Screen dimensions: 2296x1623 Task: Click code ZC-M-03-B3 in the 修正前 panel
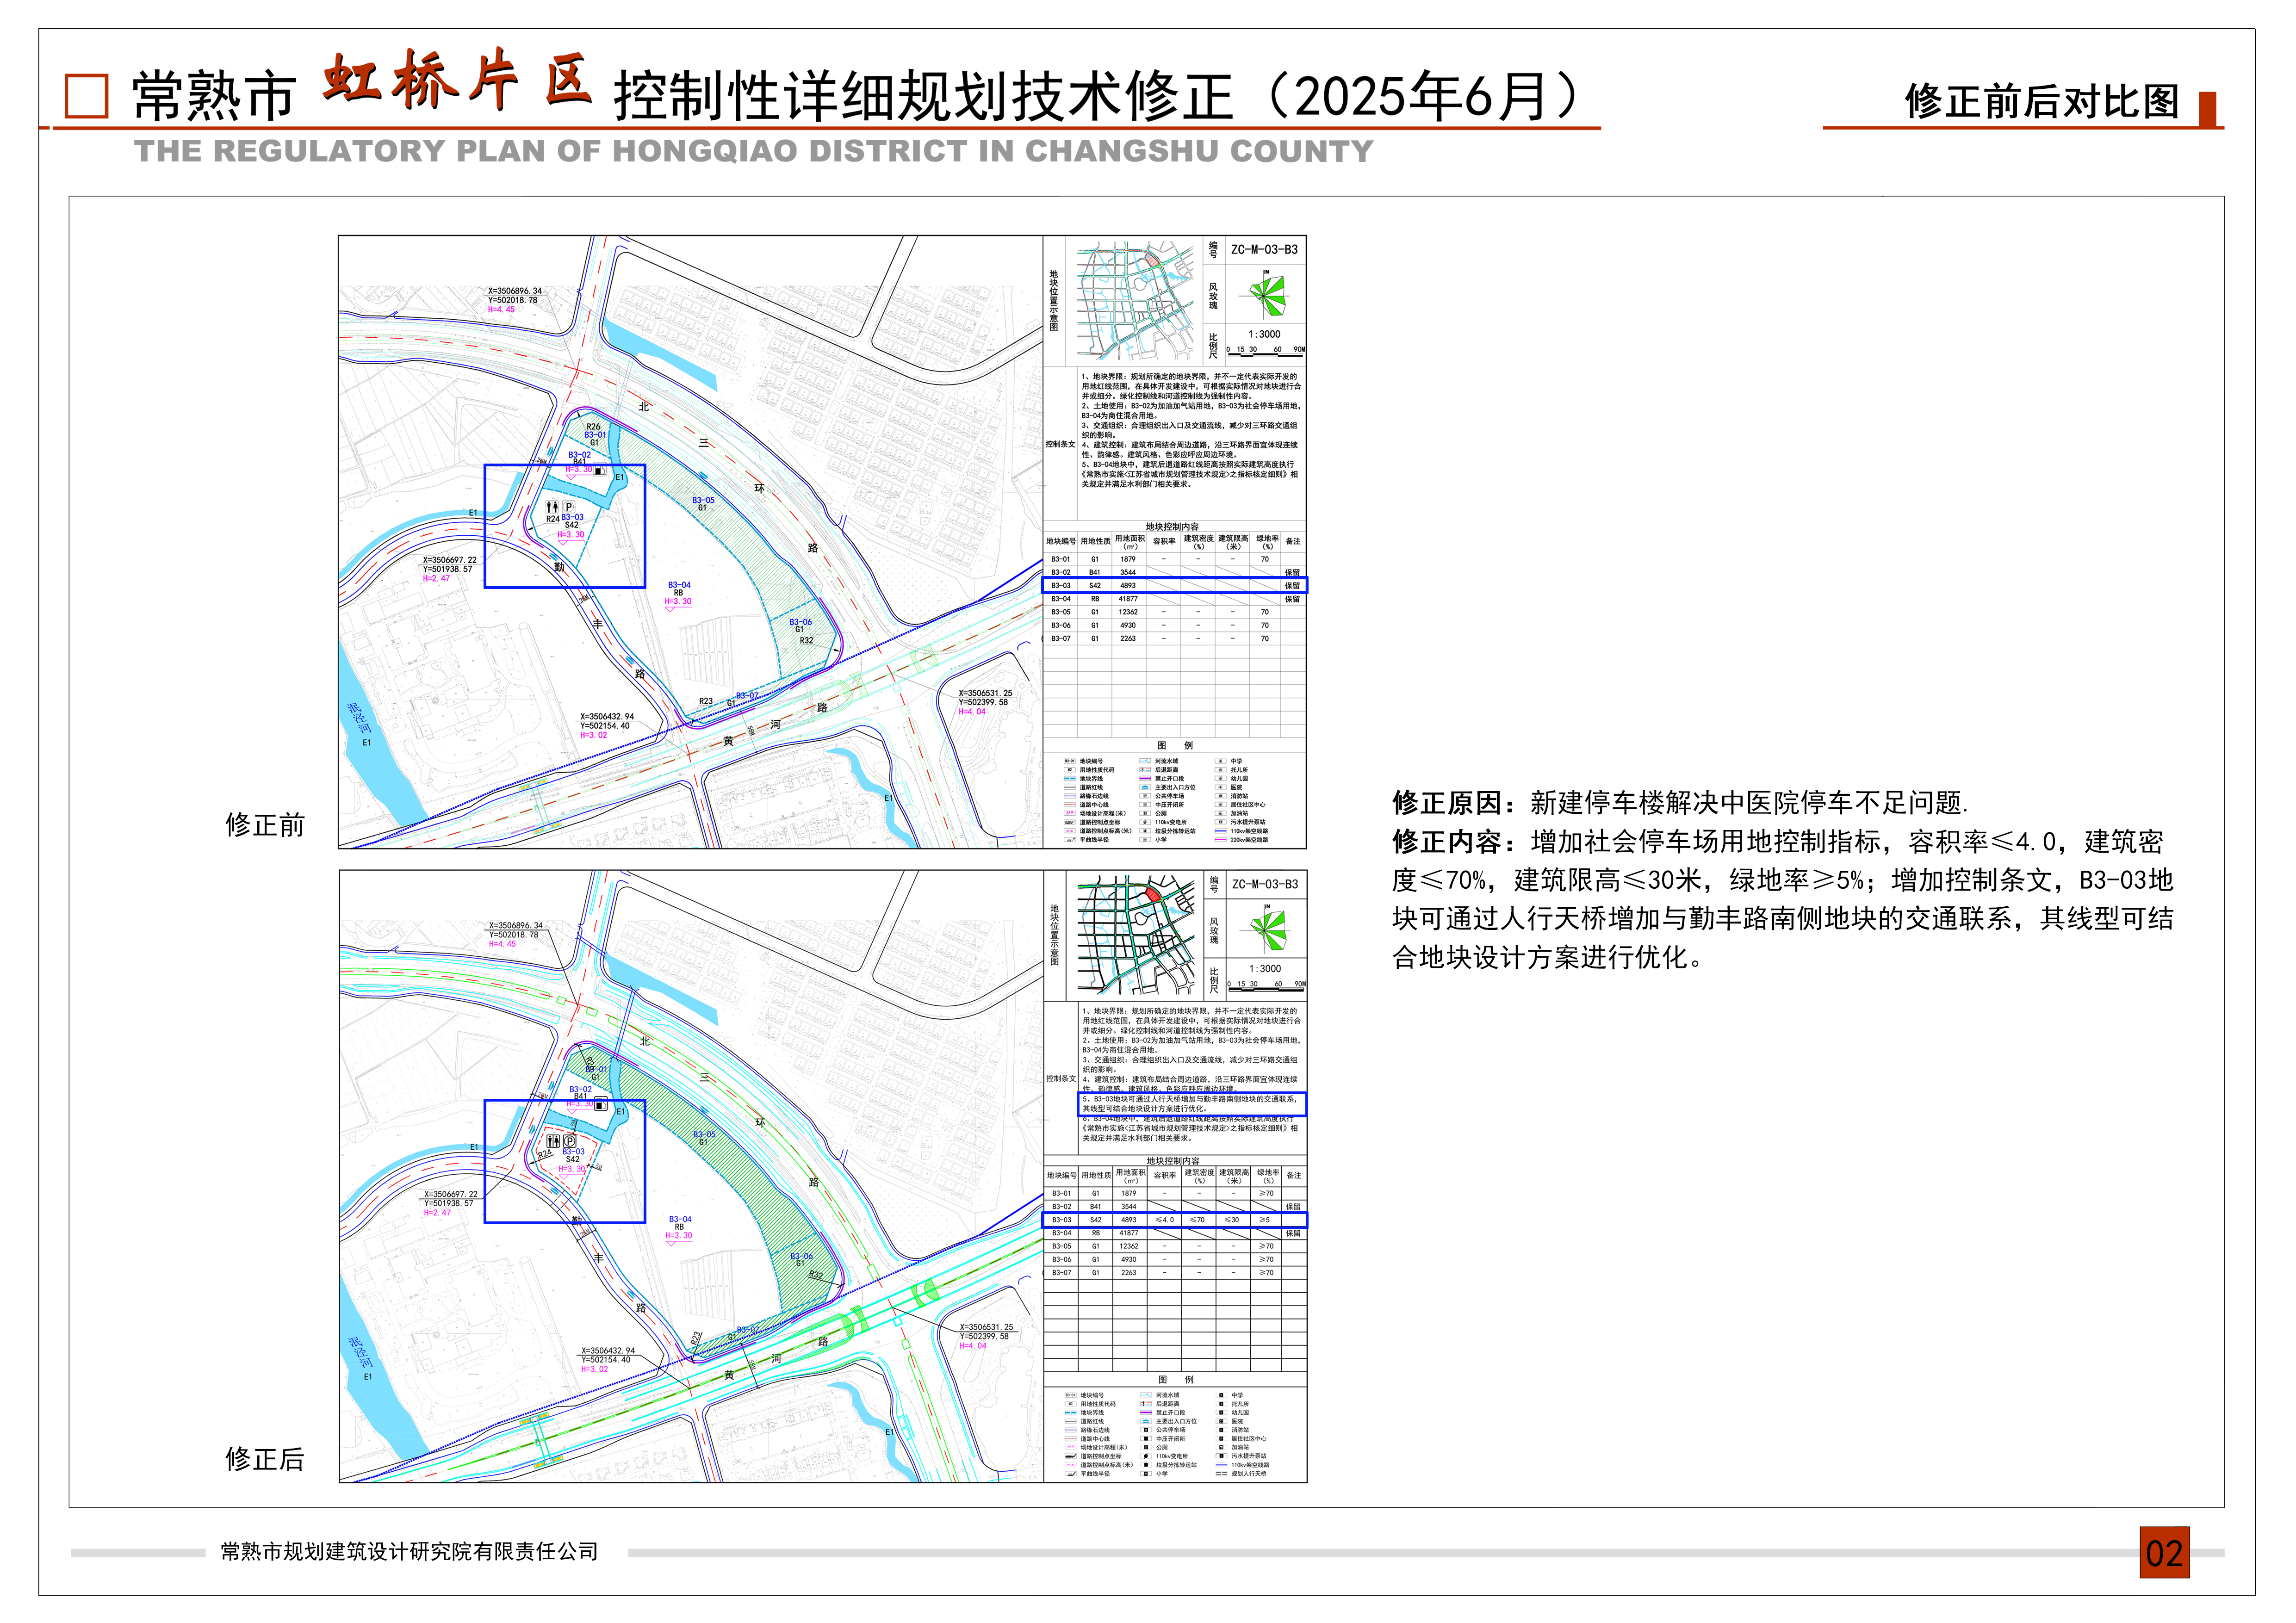point(1264,250)
